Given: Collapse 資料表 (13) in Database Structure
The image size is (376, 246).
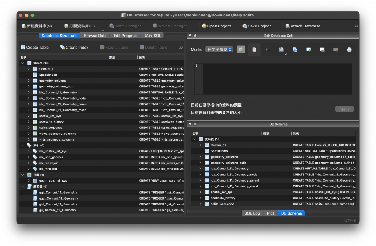Looking at the screenshot, I should pyautogui.click(x=22, y=63).
